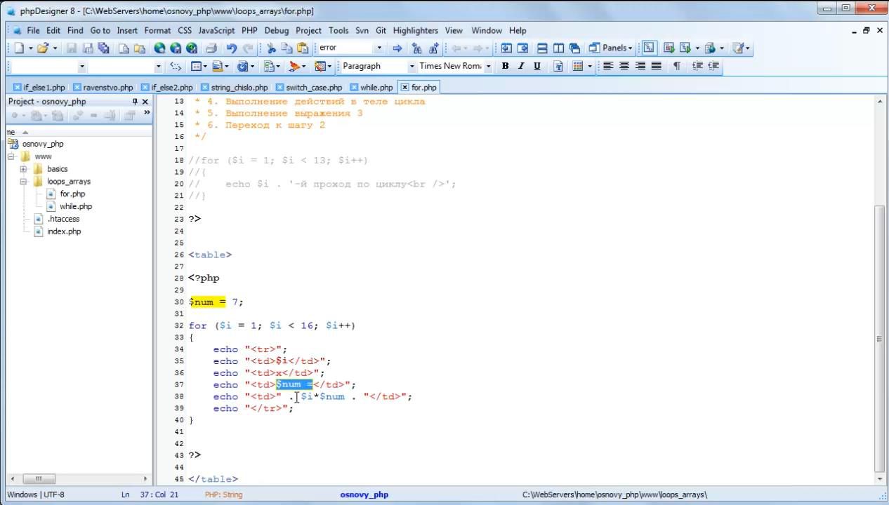Click the insert tag brackets icon

(x=176, y=66)
